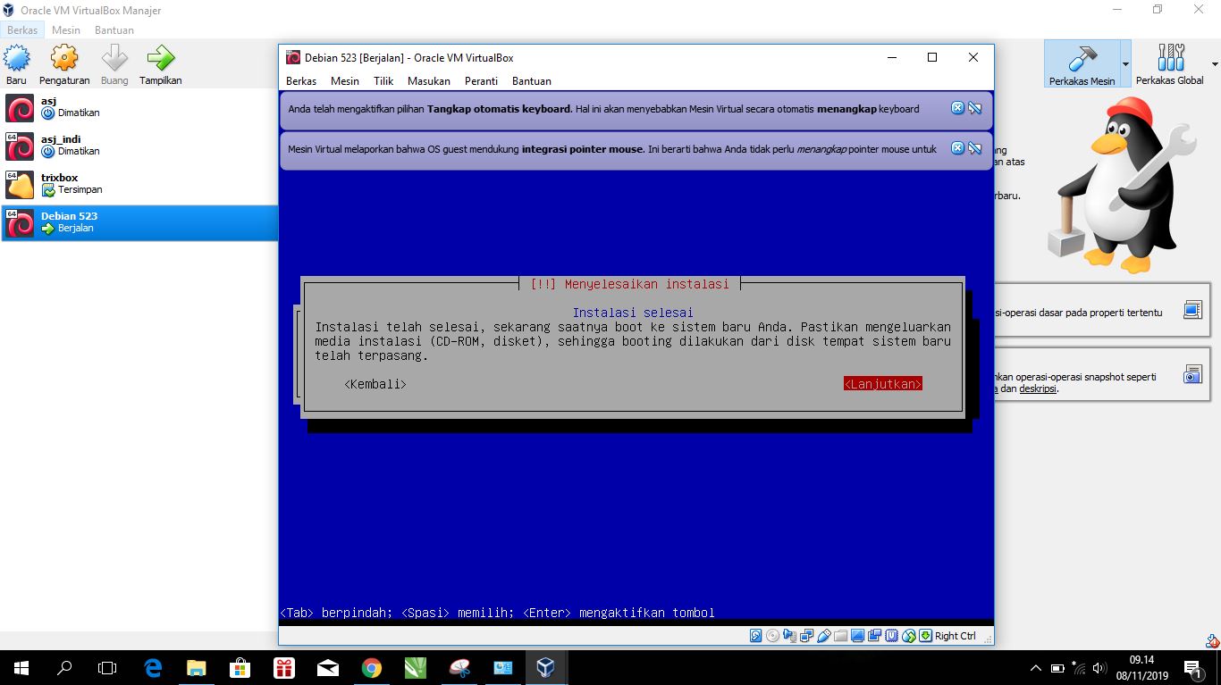Select the asj_indi virtual machine
Image resolution: width=1221 pixels, height=685 pixels.
pyautogui.click(x=139, y=146)
